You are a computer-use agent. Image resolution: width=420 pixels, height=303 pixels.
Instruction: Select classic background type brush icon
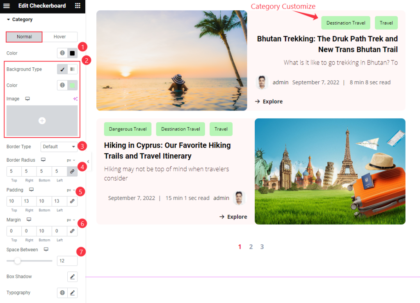(x=62, y=69)
